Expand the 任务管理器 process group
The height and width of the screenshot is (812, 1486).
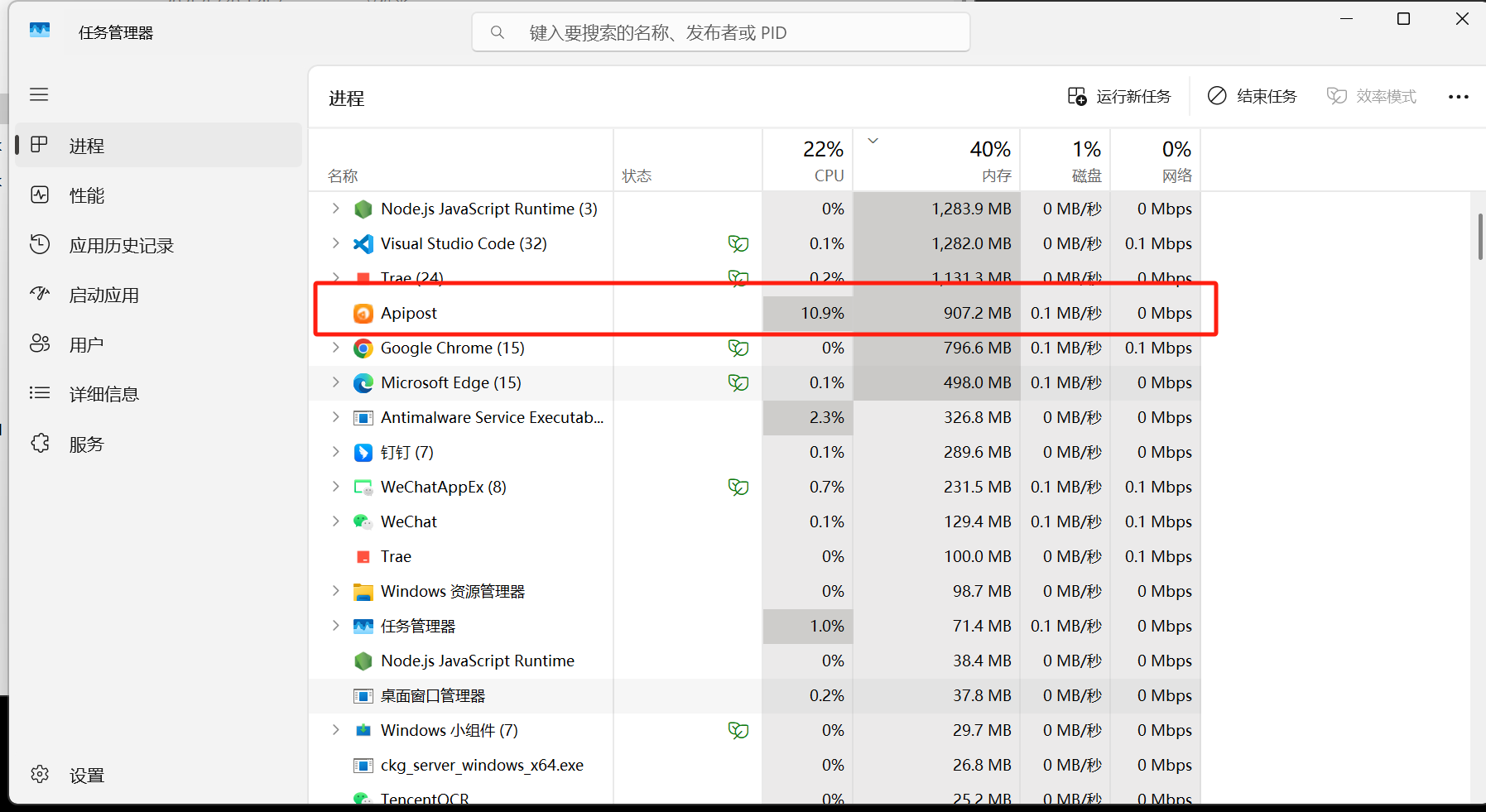tap(335, 626)
